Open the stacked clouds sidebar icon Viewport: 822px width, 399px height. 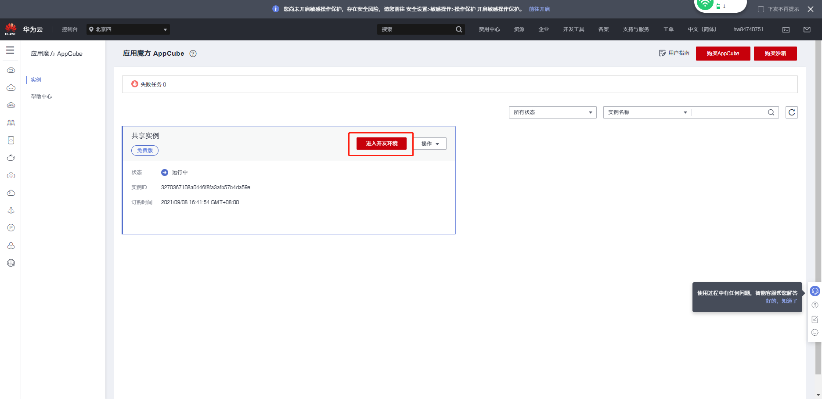11,158
